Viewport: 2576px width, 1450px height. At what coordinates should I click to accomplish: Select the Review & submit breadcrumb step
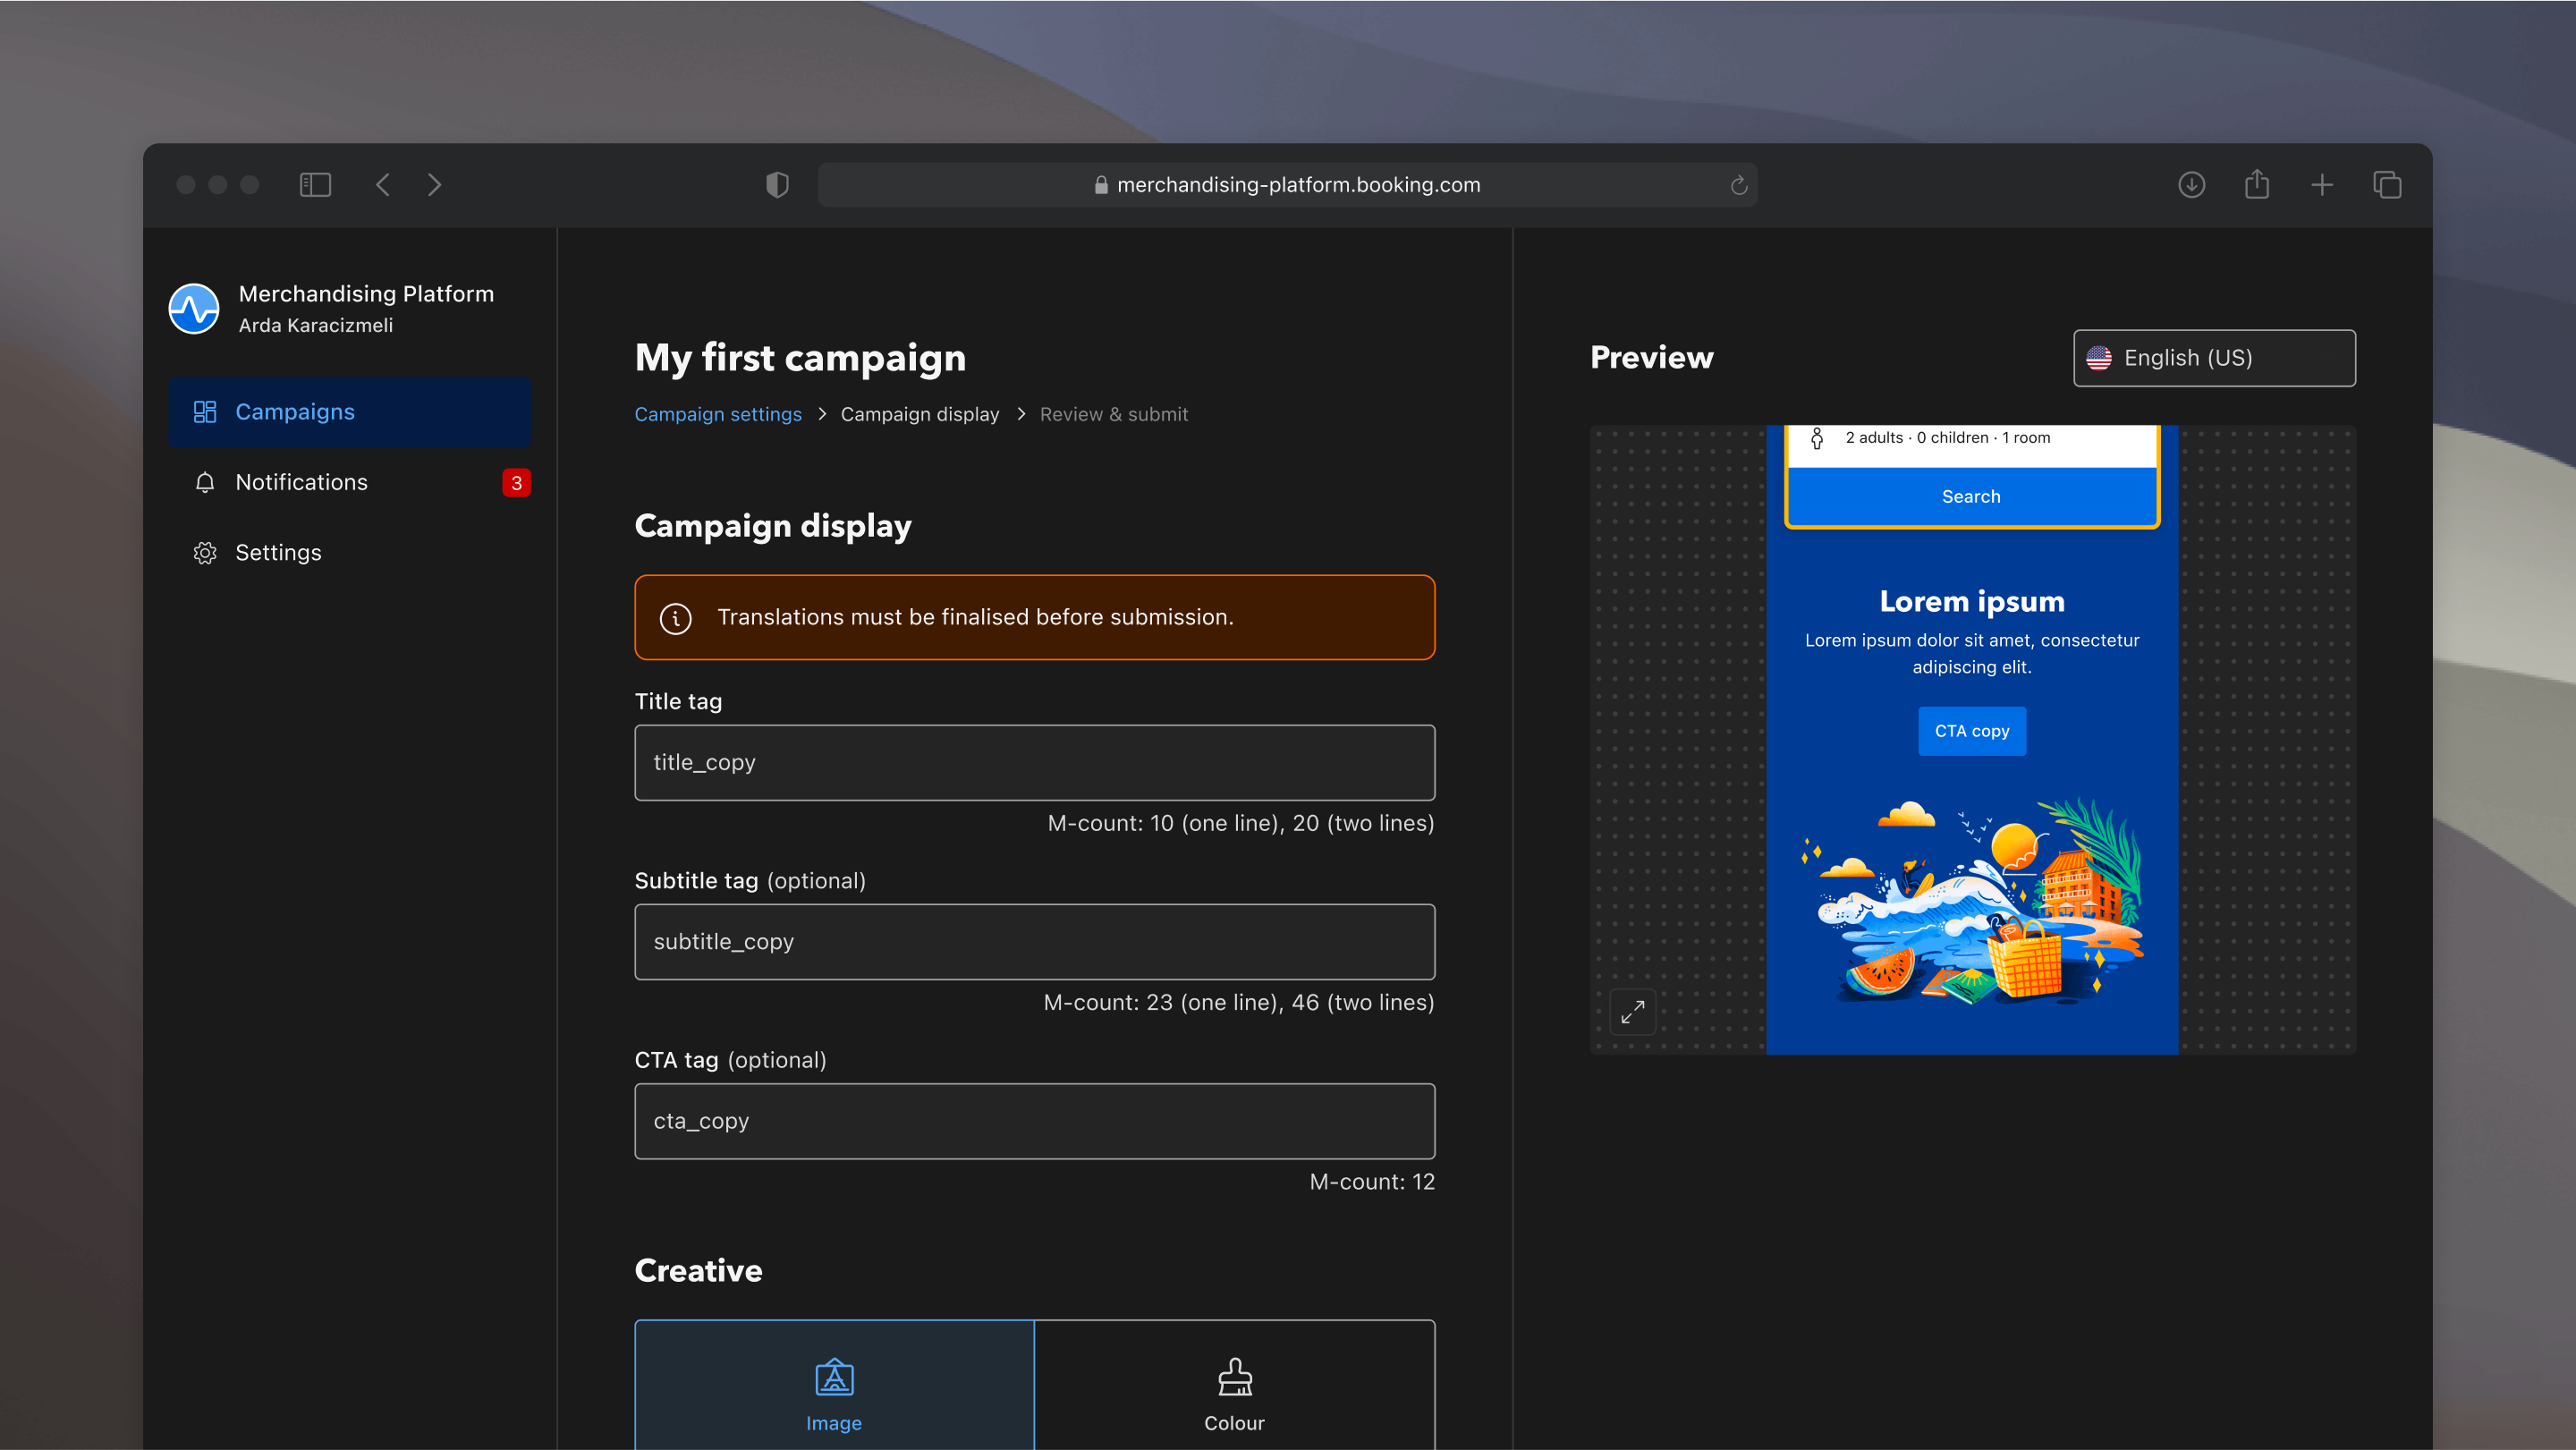[1114, 414]
